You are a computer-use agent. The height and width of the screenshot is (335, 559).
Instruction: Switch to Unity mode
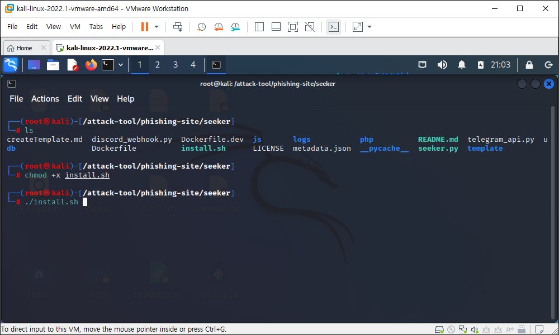[310, 27]
